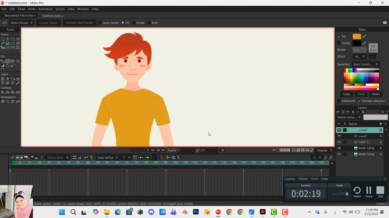The image size is (389, 218).
Task: Click the delete layer trash icon
Action: coord(353,112)
